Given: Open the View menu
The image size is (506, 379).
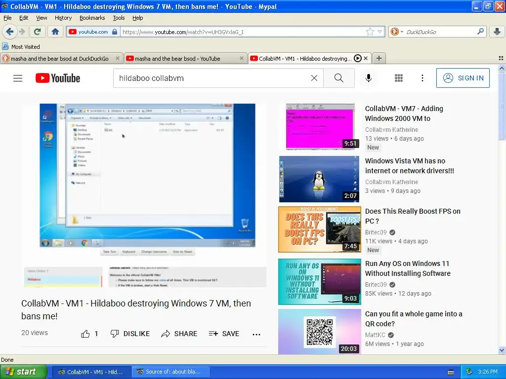Looking at the screenshot, I should point(42,18).
